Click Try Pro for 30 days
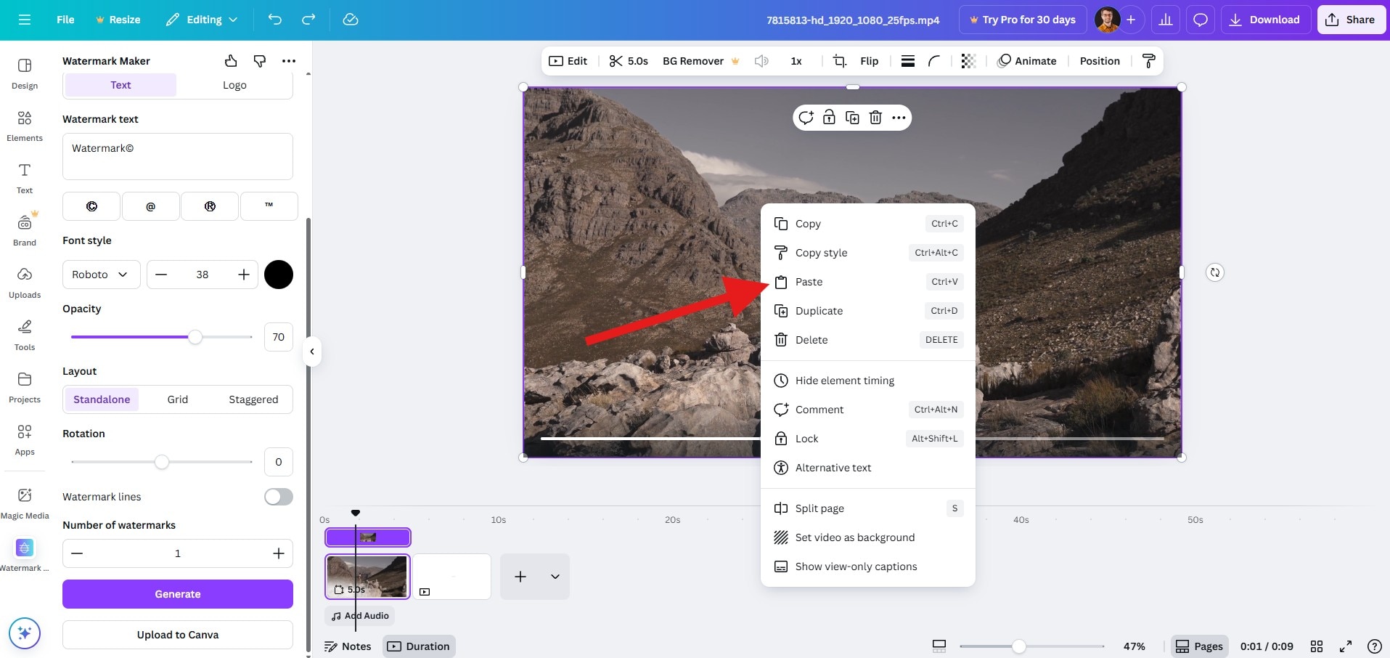 click(1023, 20)
